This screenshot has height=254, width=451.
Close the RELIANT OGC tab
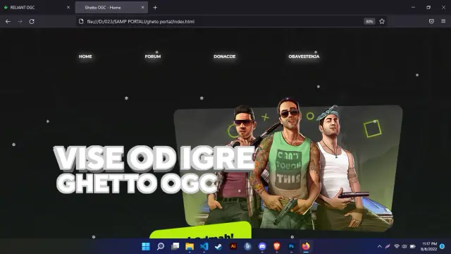(68, 7)
